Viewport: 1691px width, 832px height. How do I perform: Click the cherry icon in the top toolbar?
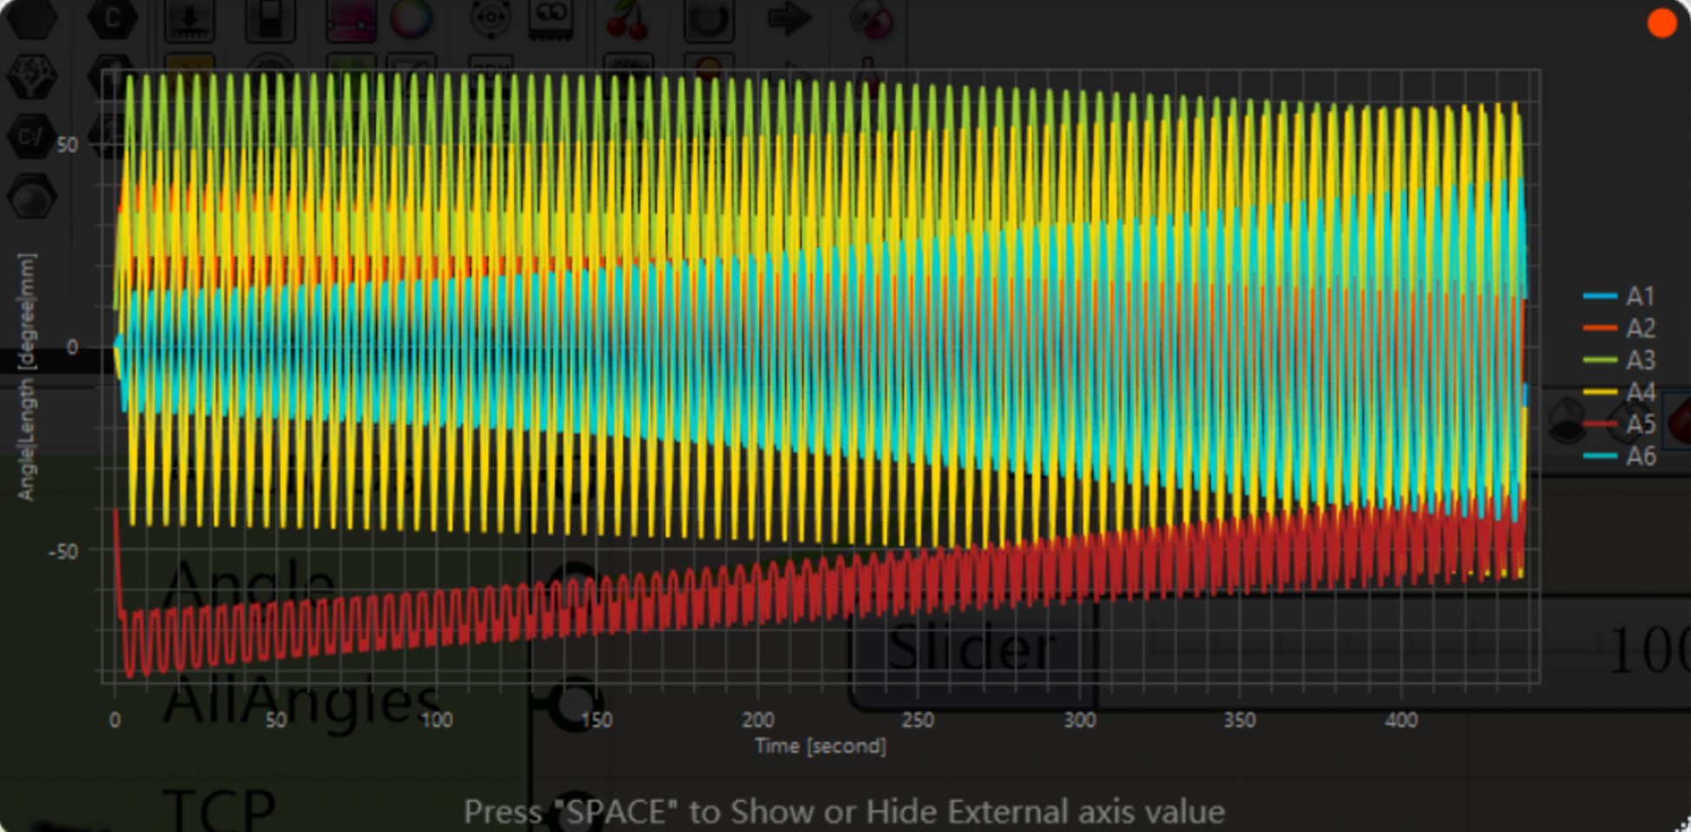[628, 21]
